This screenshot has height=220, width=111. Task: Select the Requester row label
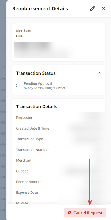[x=24, y=118]
